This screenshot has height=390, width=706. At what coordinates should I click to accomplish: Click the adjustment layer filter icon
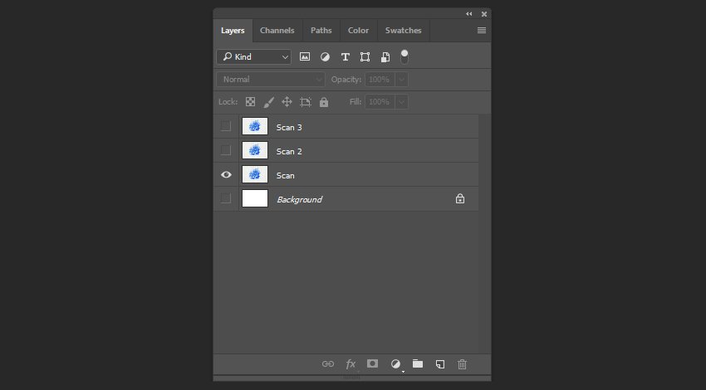(325, 57)
